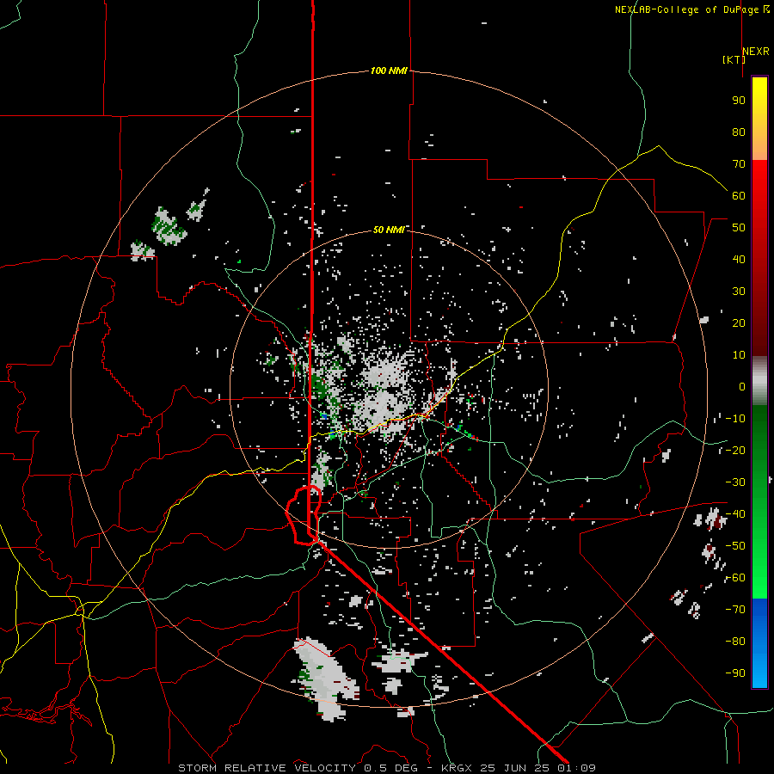Screen dimensions: 774x774
Task: Click the -20 value on the velocity scale
Action: (735, 450)
